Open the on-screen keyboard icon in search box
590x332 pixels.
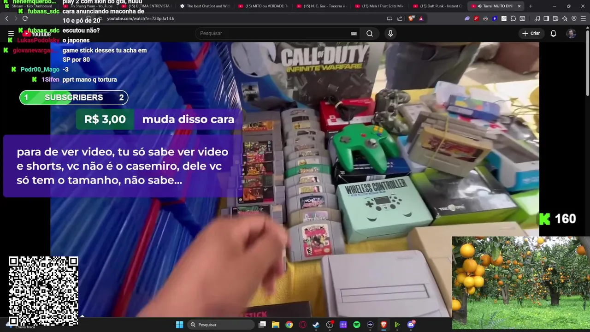click(x=354, y=33)
